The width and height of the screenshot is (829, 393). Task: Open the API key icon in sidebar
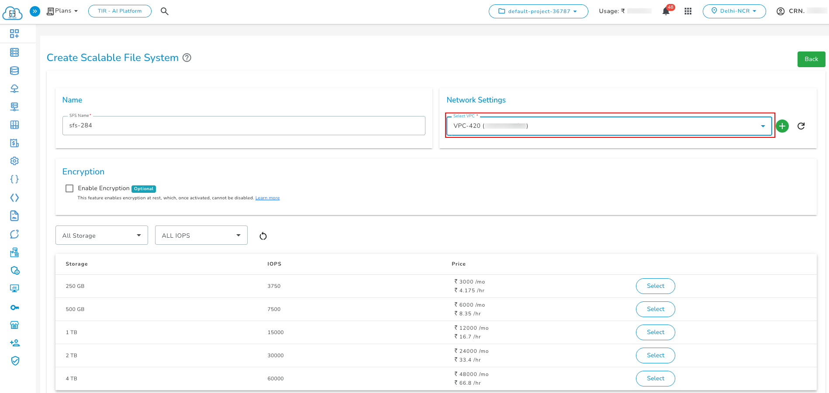pyautogui.click(x=14, y=307)
